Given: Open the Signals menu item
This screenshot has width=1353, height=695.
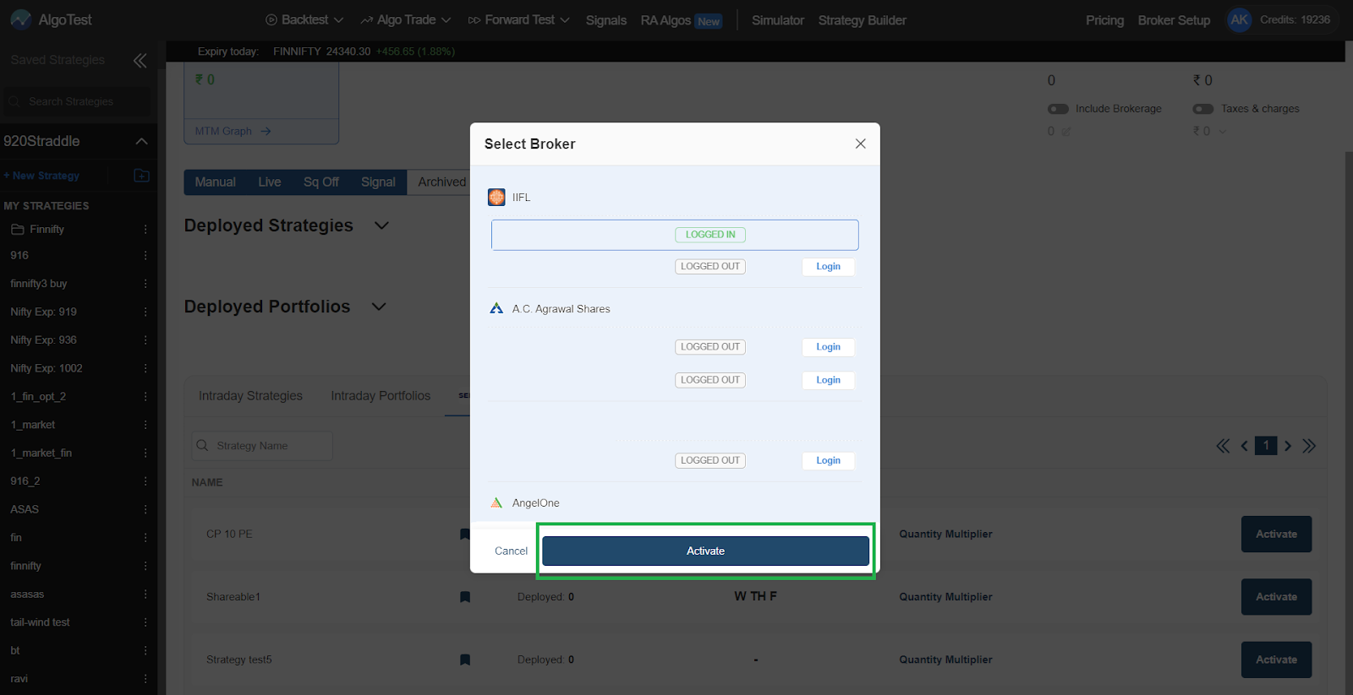Looking at the screenshot, I should (606, 20).
